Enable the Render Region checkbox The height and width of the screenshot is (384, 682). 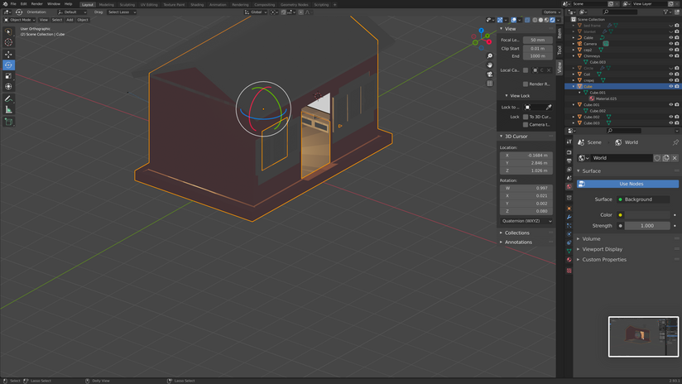click(x=526, y=84)
